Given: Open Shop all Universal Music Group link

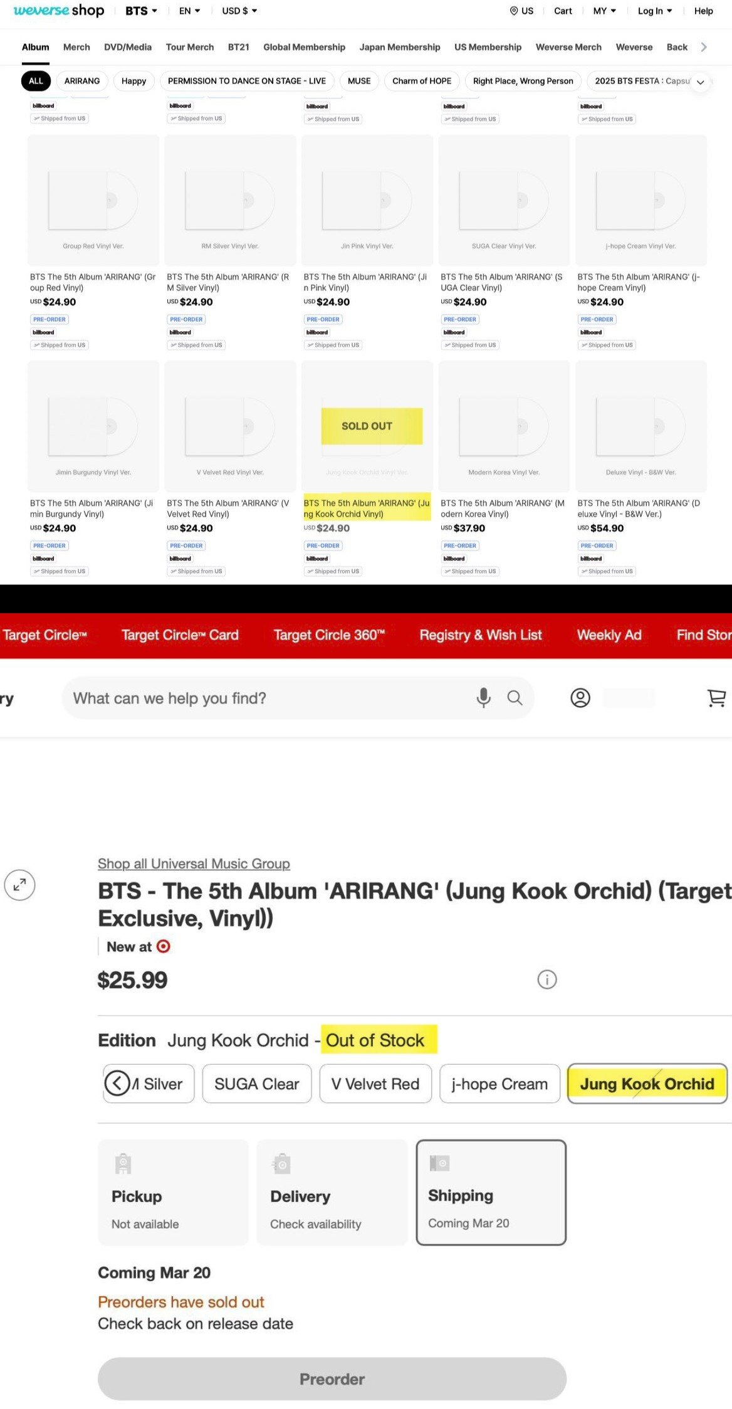Looking at the screenshot, I should (x=194, y=863).
